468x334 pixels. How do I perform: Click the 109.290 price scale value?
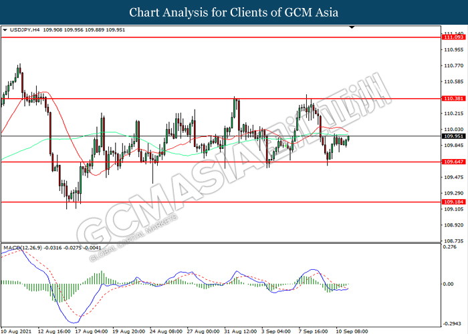point(454,193)
